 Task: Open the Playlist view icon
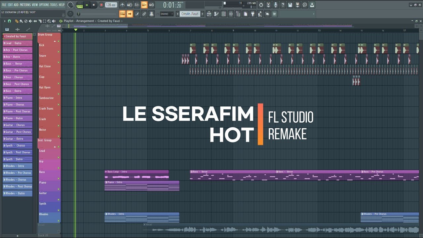(x=209, y=14)
